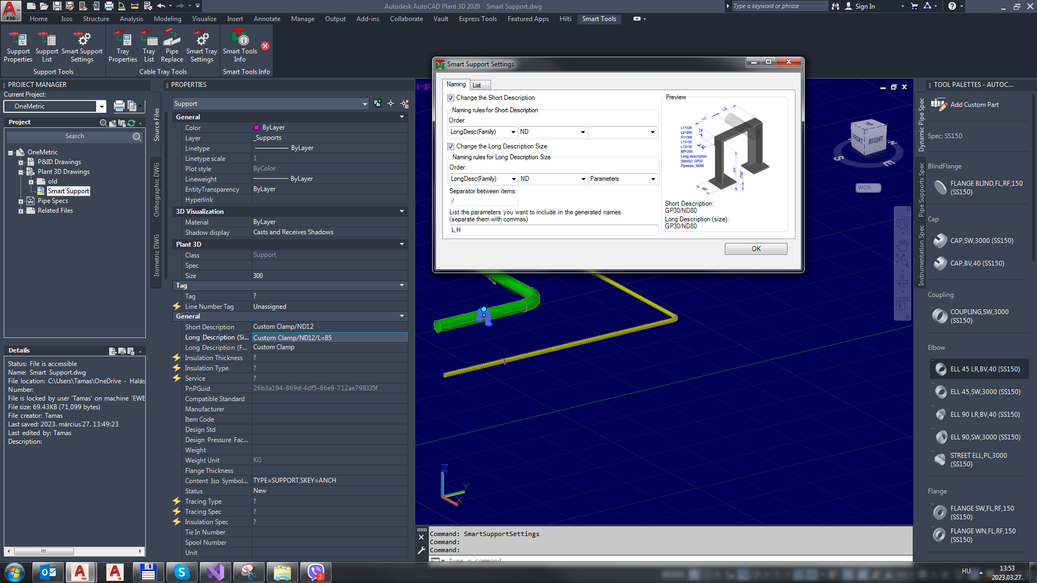The width and height of the screenshot is (1037, 583).
Task: Select Smart Support drawing in project tree
Action: click(68, 191)
